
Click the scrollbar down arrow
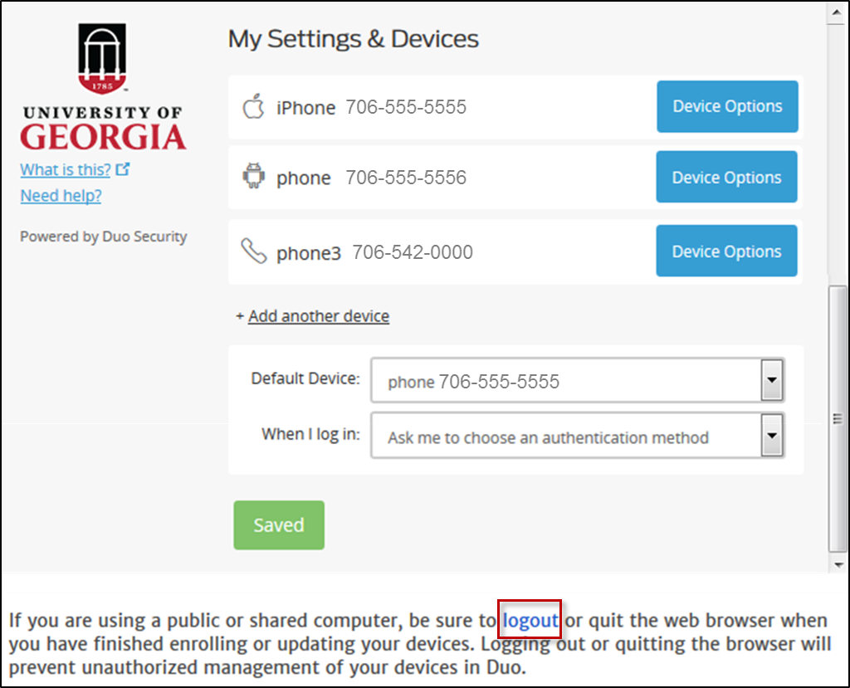tap(838, 564)
